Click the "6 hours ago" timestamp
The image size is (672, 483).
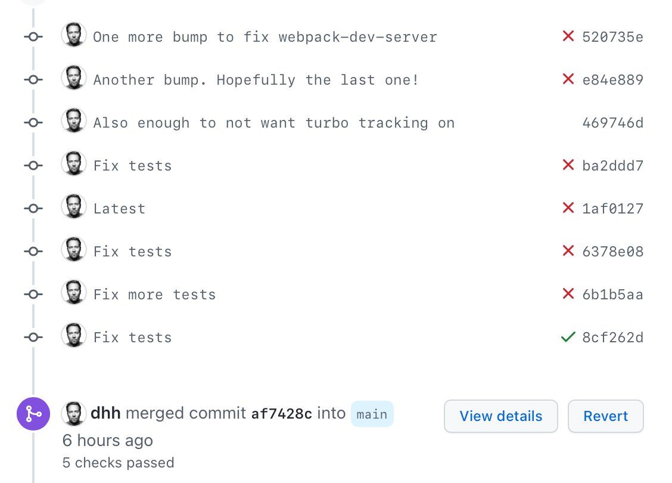click(108, 441)
